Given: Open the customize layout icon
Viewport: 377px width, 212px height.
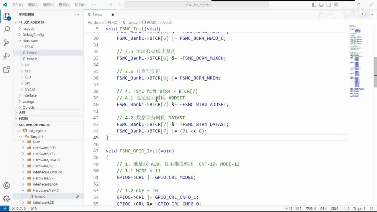Looking at the screenshot, I should tap(336, 5).
